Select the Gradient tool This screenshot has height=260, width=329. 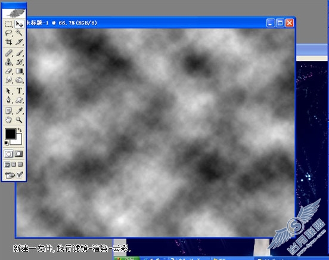click(x=19, y=71)
